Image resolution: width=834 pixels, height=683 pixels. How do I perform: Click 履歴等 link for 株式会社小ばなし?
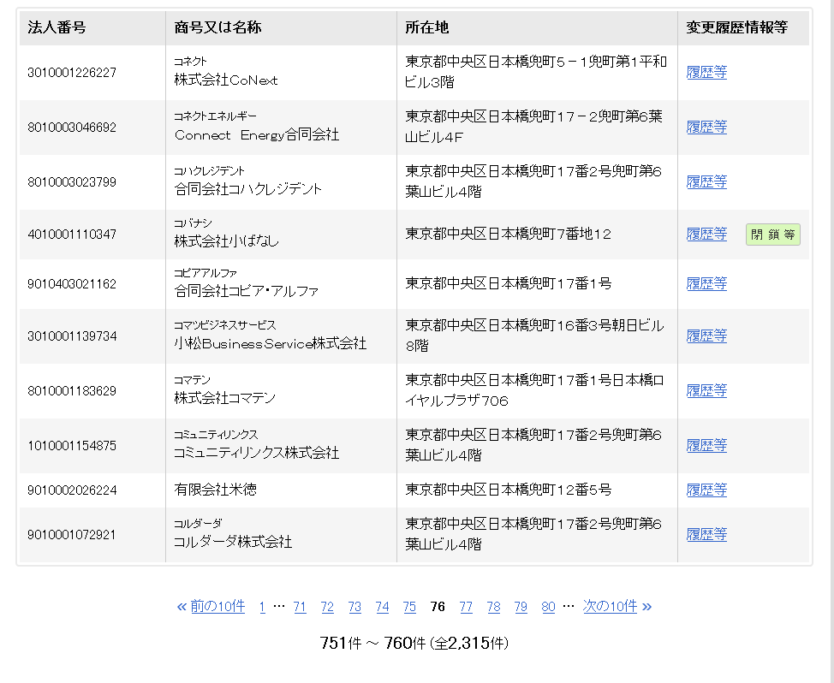pos(706,235)
